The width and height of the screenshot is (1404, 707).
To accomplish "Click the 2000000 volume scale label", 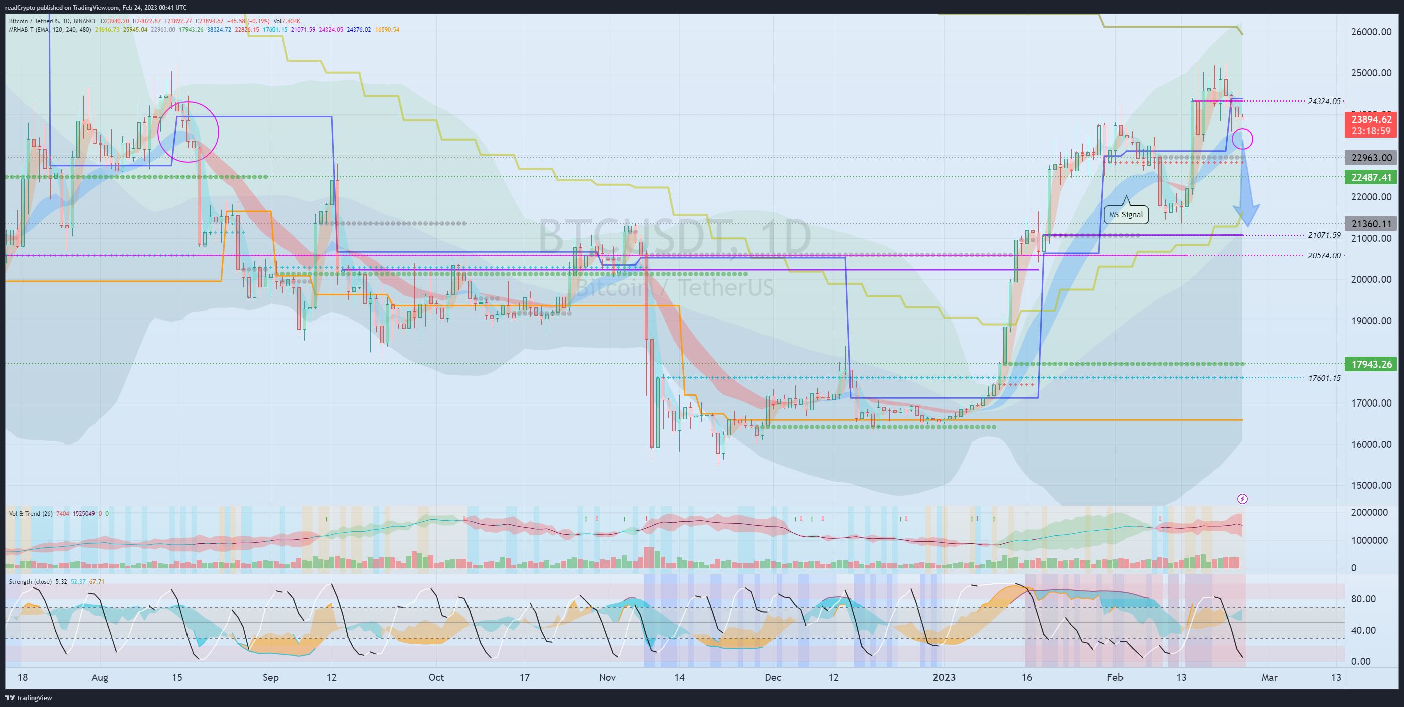I will point(1370,512).
